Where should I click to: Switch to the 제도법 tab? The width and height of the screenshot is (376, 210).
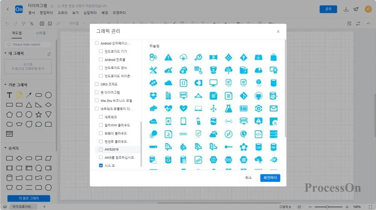pyautogui.click(x=17, y=33)
